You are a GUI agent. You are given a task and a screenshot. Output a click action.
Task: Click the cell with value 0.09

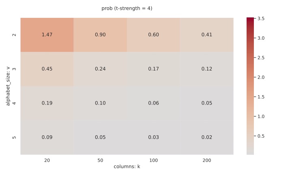pos(47,137)
